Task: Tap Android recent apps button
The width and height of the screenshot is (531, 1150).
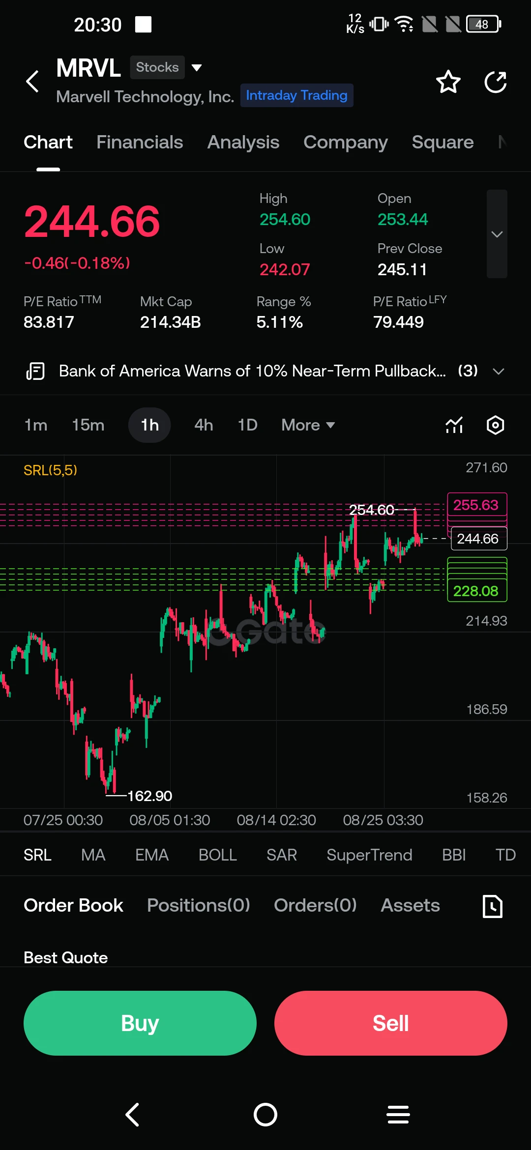Action: pos(398,1114)
